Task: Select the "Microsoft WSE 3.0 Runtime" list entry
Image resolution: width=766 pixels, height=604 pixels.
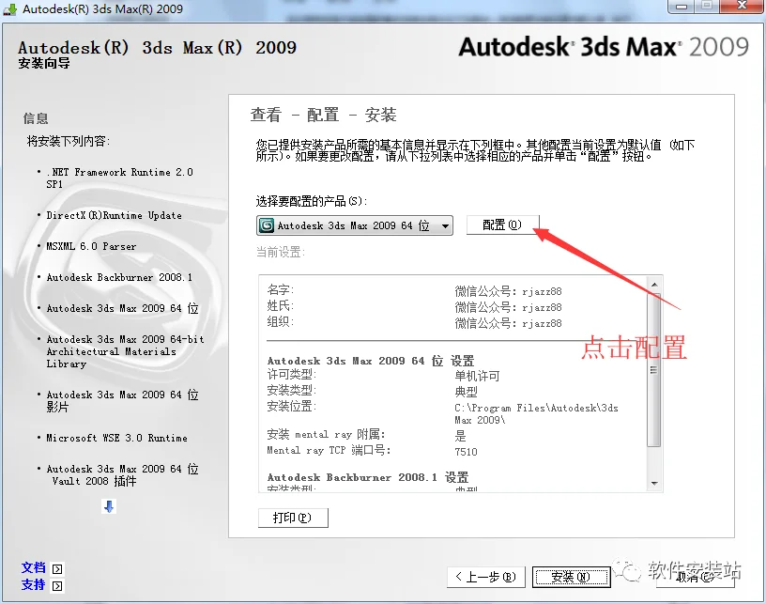Action: point(116,438)
